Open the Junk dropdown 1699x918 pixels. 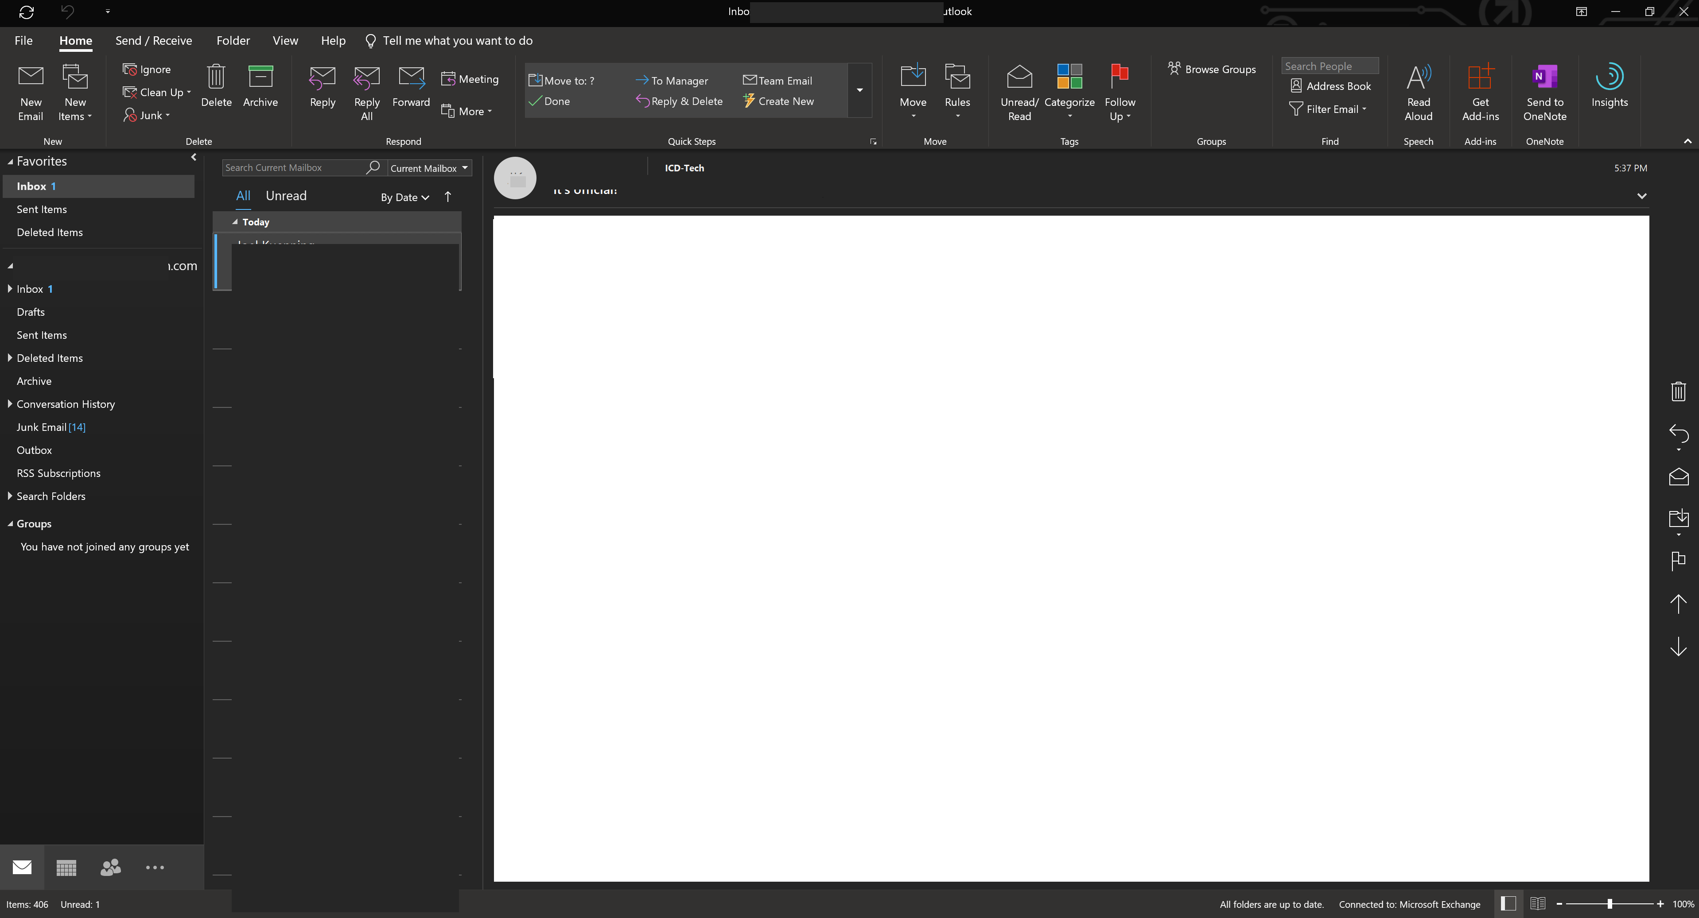point(147,116)
